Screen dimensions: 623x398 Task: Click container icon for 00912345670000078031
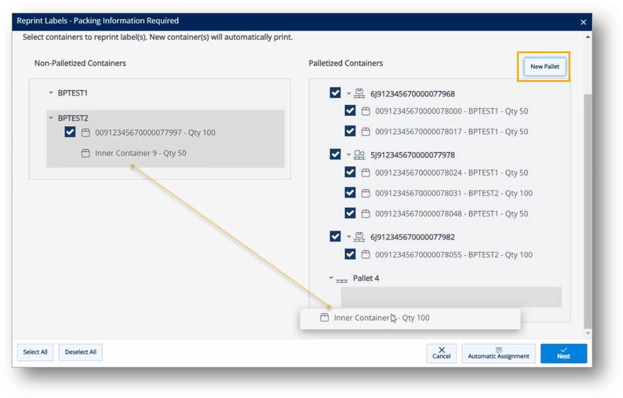coord(365,193)
